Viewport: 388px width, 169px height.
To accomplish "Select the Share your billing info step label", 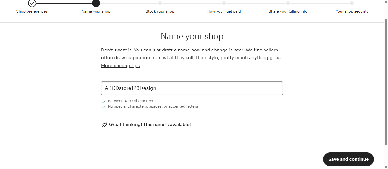I will point(288,11).
